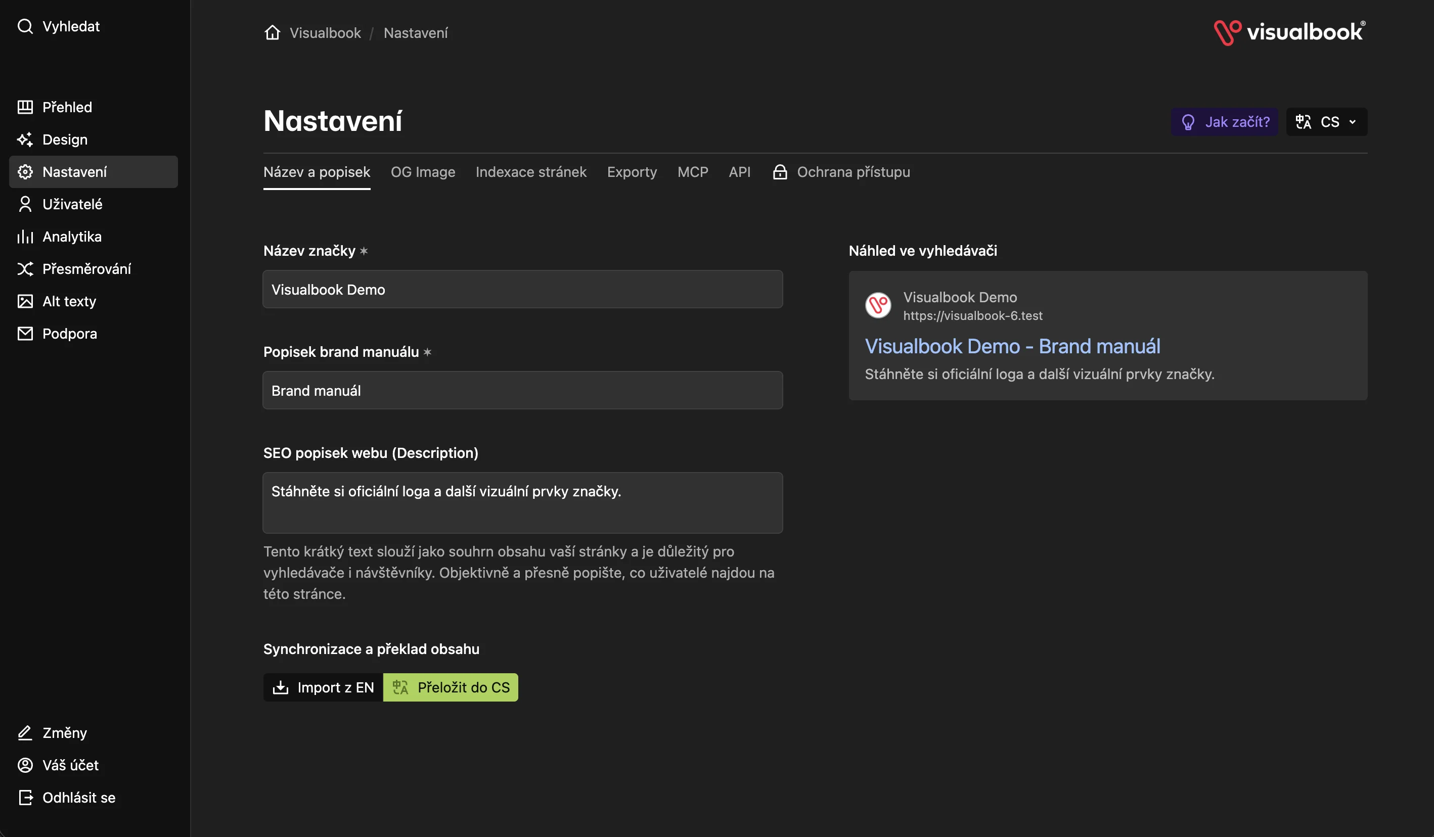Click the translate icon beside CS
The width and height of the screenshot is (1434, 837).
(x=1304, y=122)
